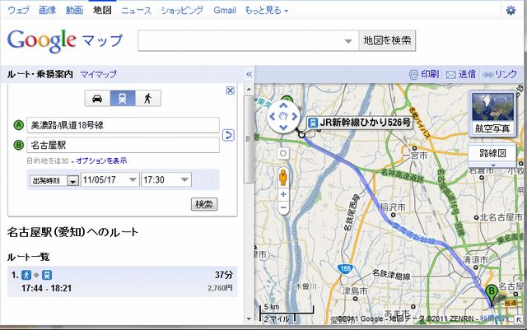
Task: Select route 1 row 17:44 - 18:21
Action: [x=123, y=281]
